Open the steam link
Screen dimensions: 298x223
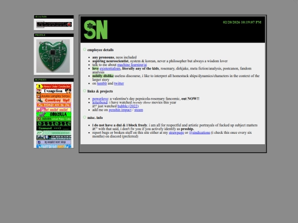(x=139, y=110)
